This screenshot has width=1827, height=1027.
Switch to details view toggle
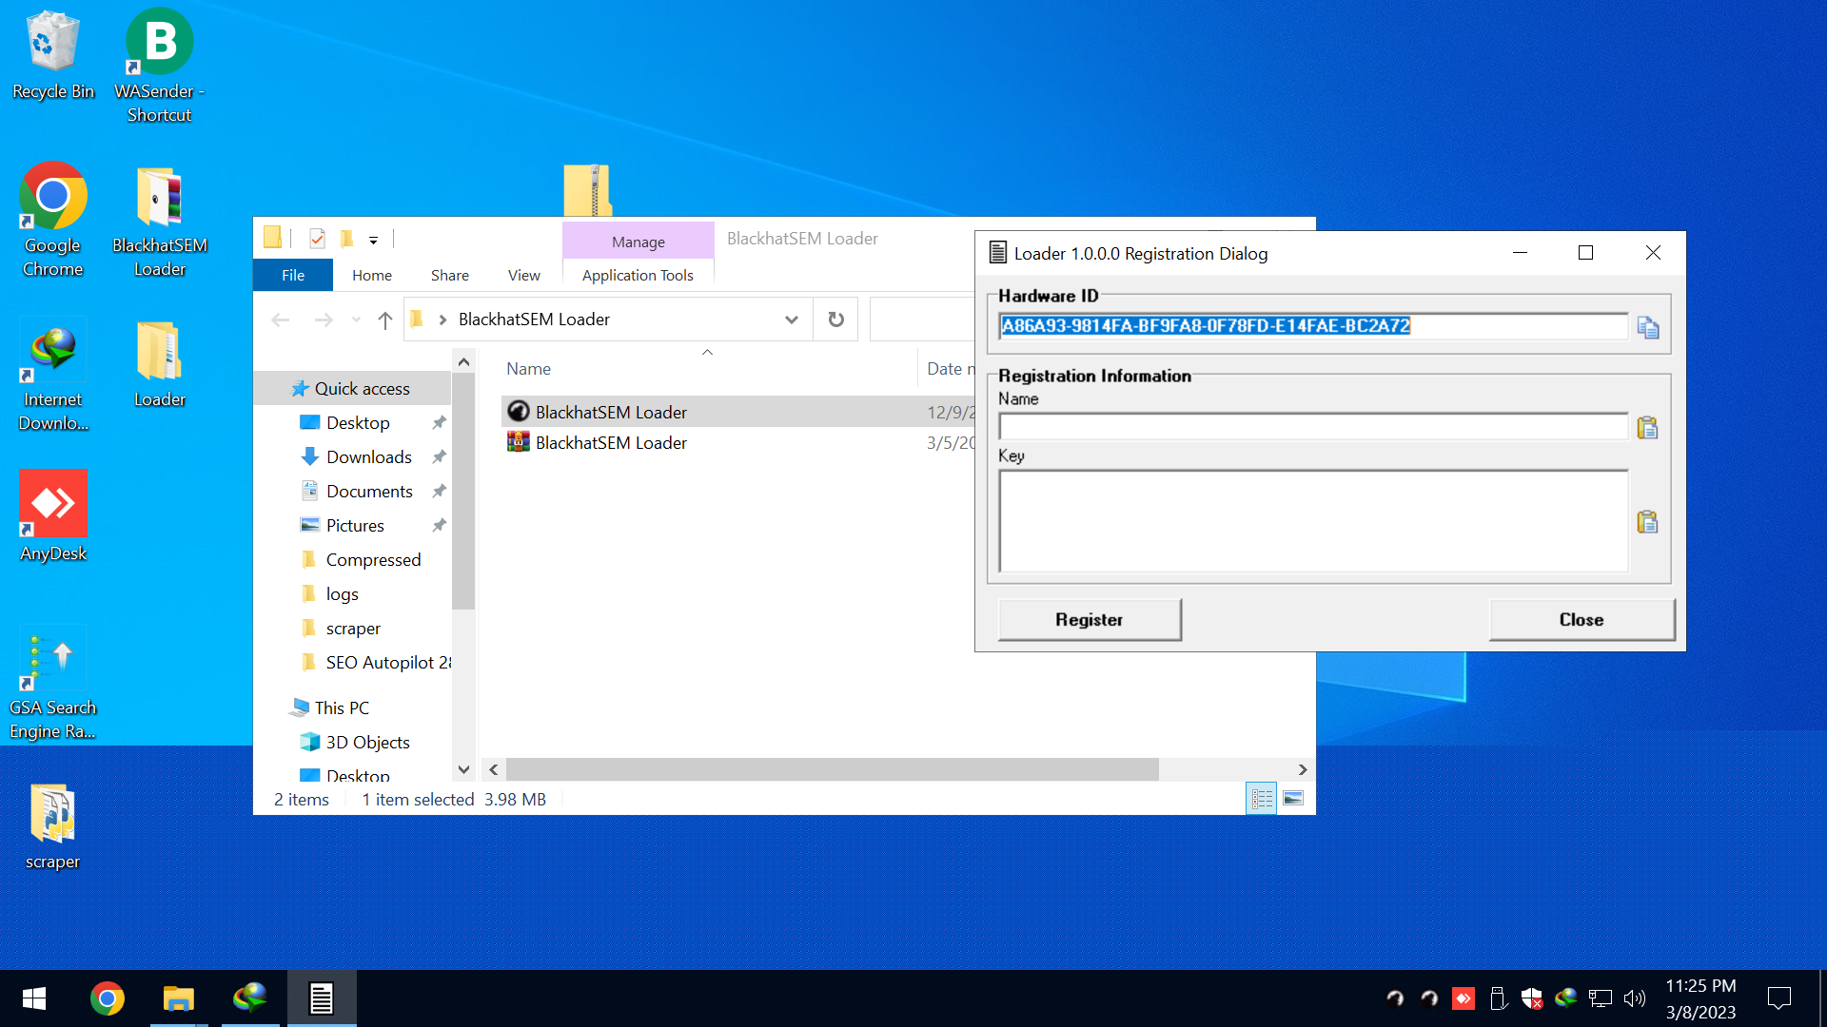click(1262, 799)
